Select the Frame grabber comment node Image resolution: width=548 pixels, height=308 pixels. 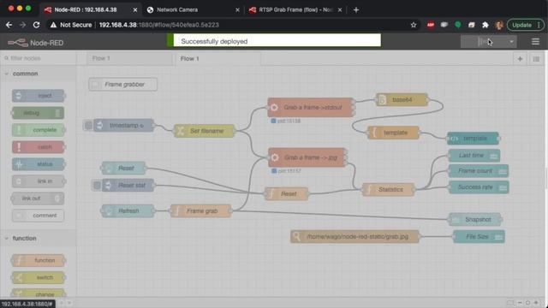(122, 85)
